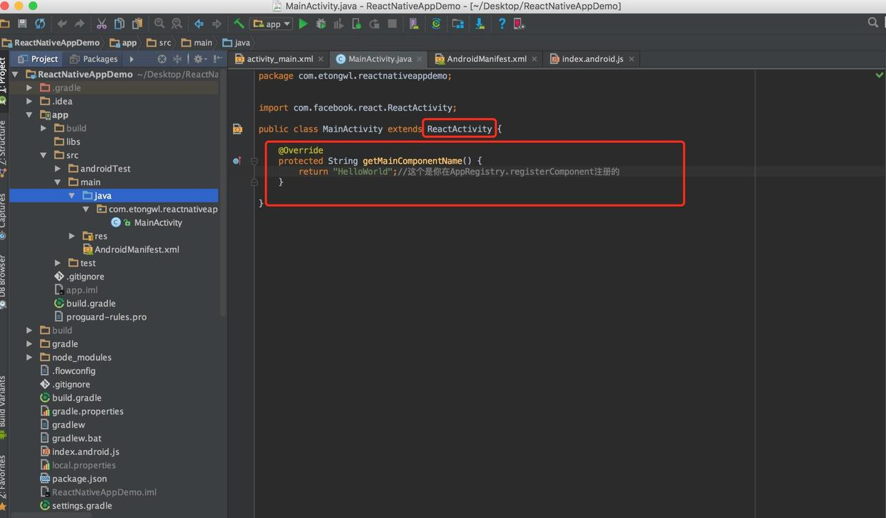This screenshot has width=886, height=518.
Task: Close the index.android.js tab
Action: [632, 59]
